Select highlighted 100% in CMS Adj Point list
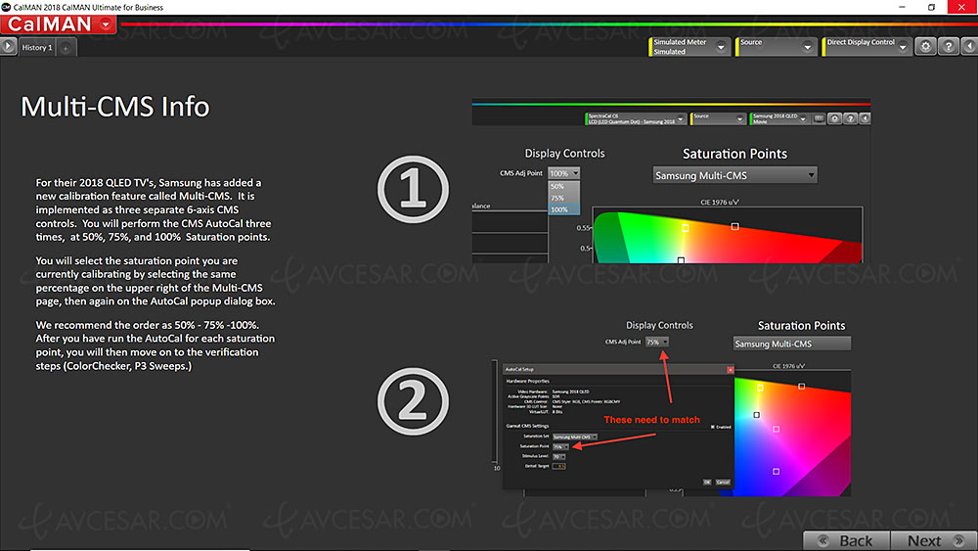 pos(564,209)
